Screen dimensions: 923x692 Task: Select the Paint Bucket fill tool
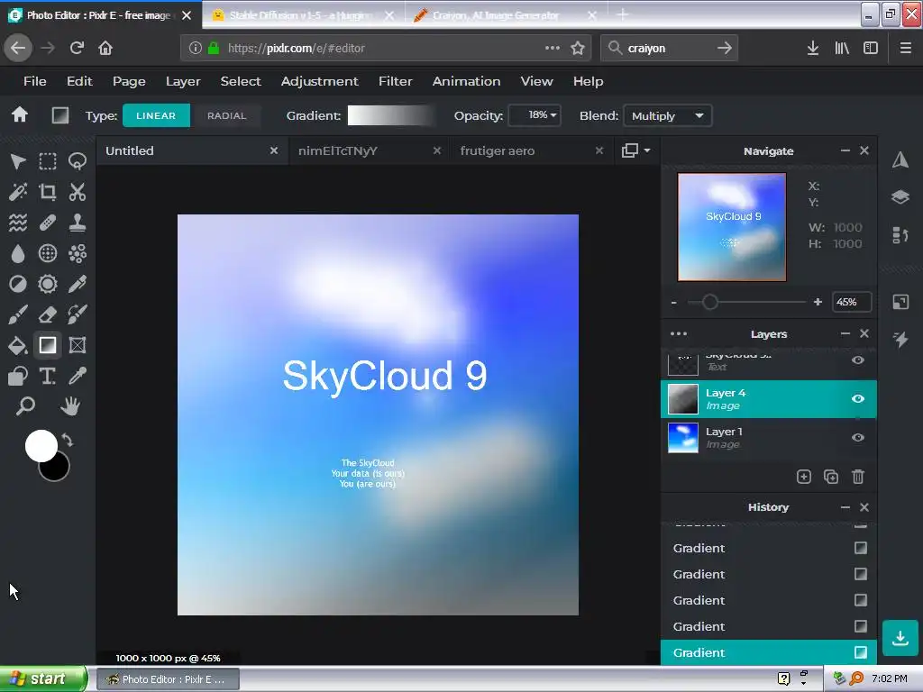point(18,345)
